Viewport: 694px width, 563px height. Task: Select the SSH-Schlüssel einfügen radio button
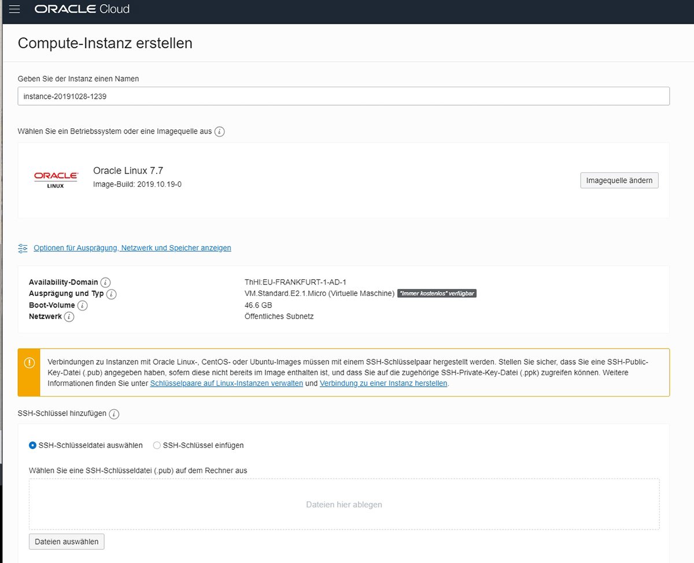pos(157,445)
